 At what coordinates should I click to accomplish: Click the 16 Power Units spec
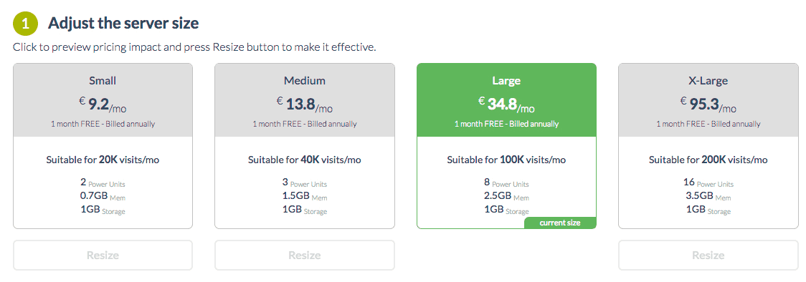(x=708, y=183)
